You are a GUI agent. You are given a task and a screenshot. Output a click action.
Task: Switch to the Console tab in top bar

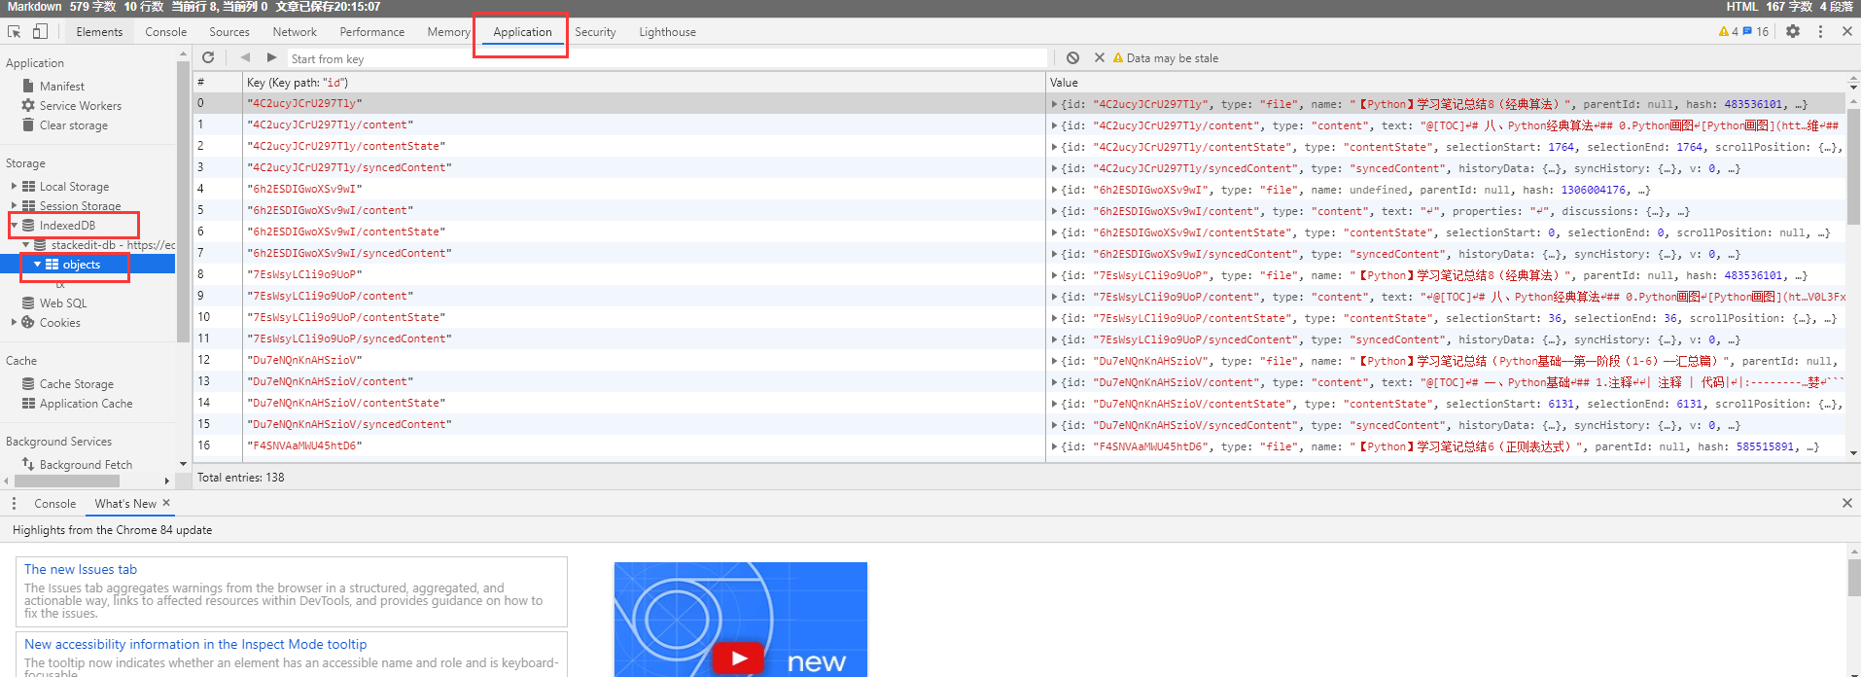coord(165,31)
